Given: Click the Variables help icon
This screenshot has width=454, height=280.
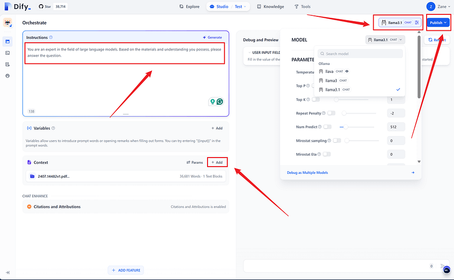Looking at the screenshot, I should (x=53, y=128).
